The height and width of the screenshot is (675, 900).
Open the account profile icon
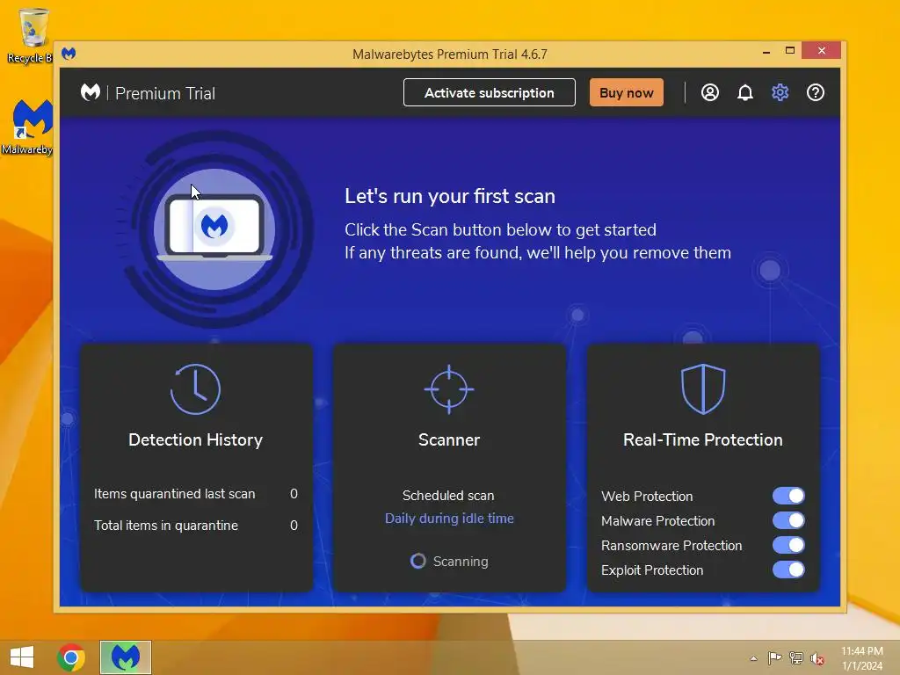coord(709,92)
